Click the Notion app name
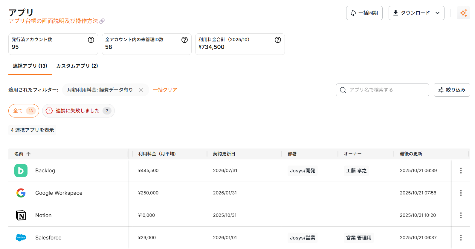 (x=43, y=215)
